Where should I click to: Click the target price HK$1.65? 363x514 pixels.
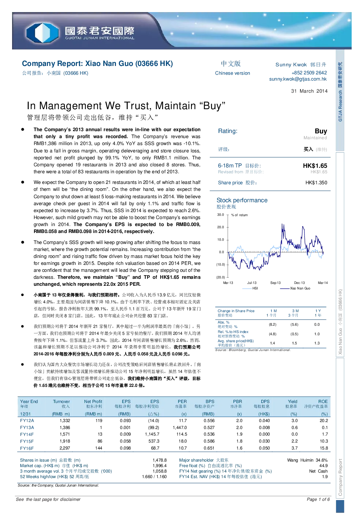point(315,166)
